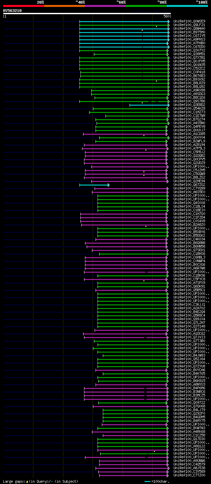The width and height of the screenshot is (211, 484).
Task: Select hit label UniRef100_B5XBY6
Action: click(189, 232)
